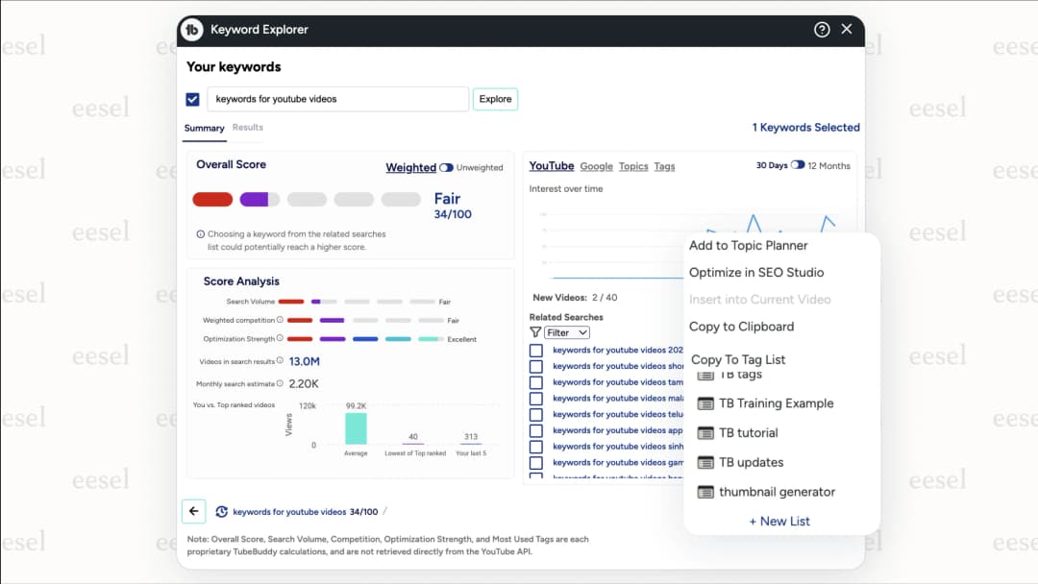This screenshot has width=1038, height=584.
Task: Toggle Weighted/Unweighted score switch
Action: [446, 168]
